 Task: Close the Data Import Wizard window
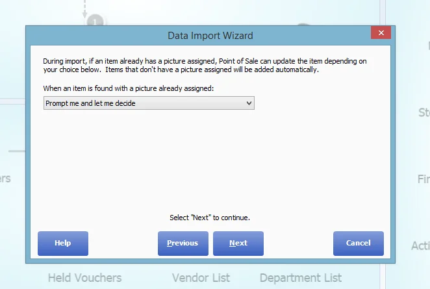(x=381, y=32)
